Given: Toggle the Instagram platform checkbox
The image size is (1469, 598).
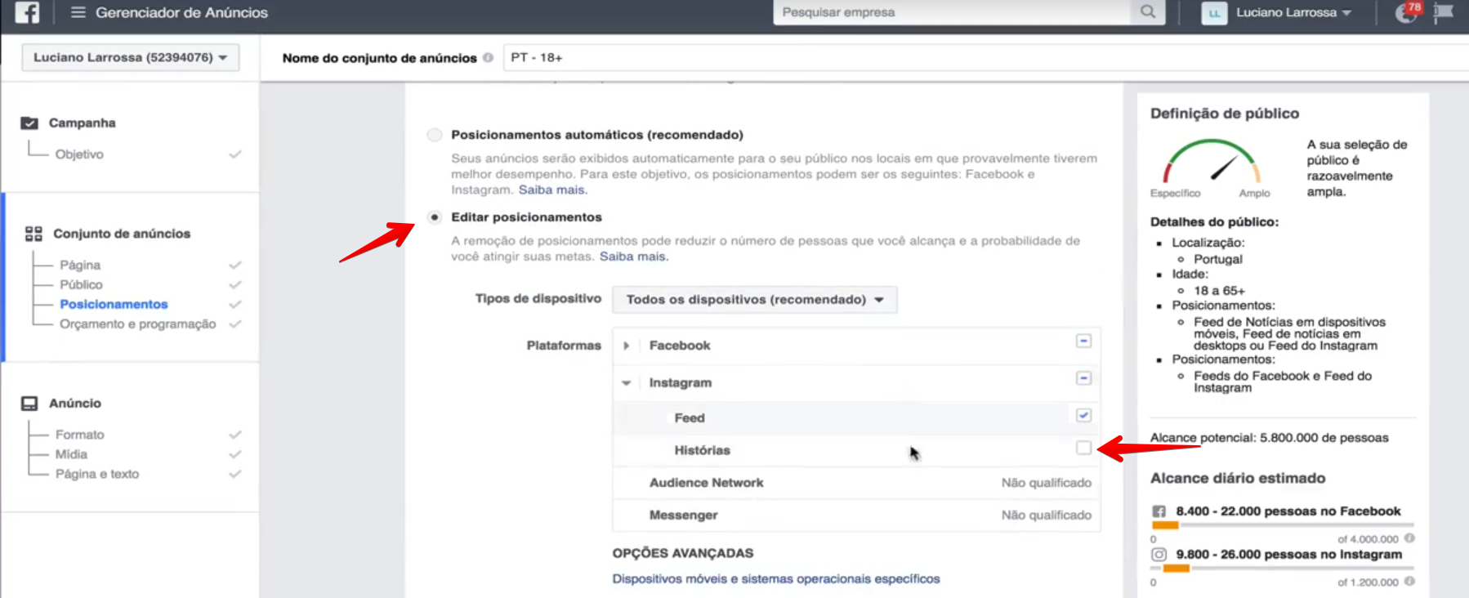Looking at the screenshot, I should 1083,378.
